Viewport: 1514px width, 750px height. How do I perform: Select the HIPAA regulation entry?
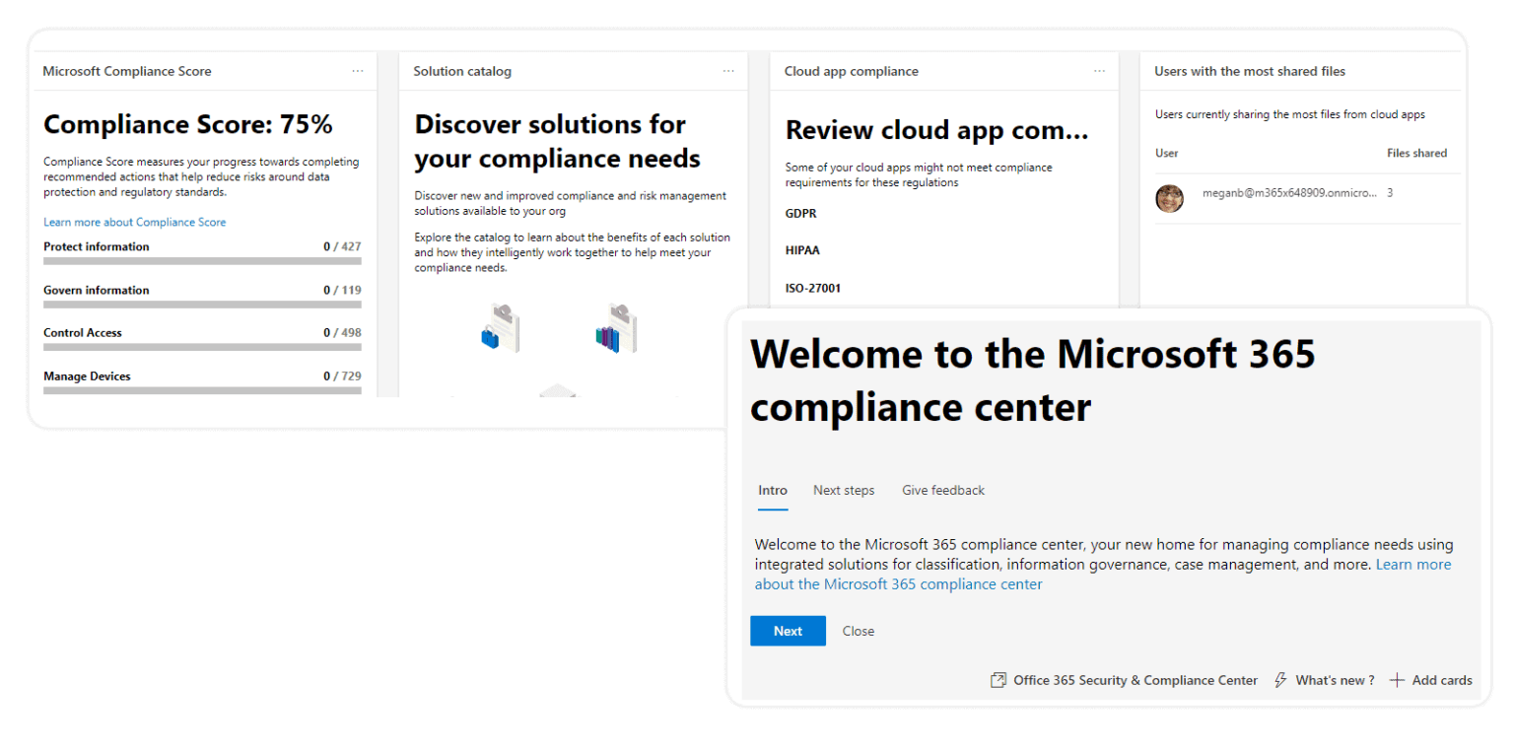pos(802,250)
